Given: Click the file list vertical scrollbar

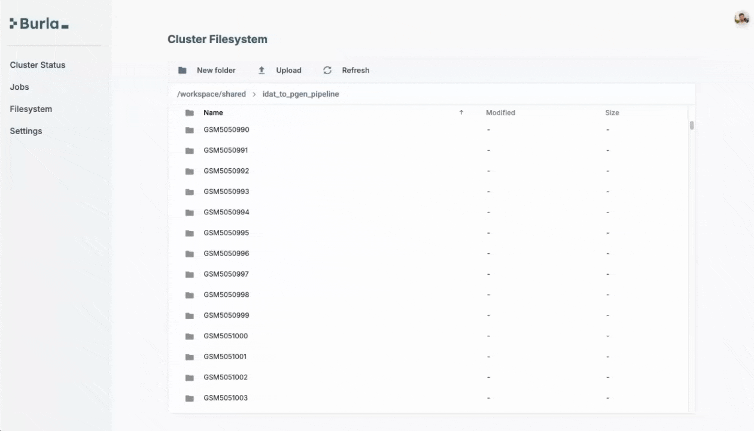Looking at the screenshot, I should tap(692, 126).
